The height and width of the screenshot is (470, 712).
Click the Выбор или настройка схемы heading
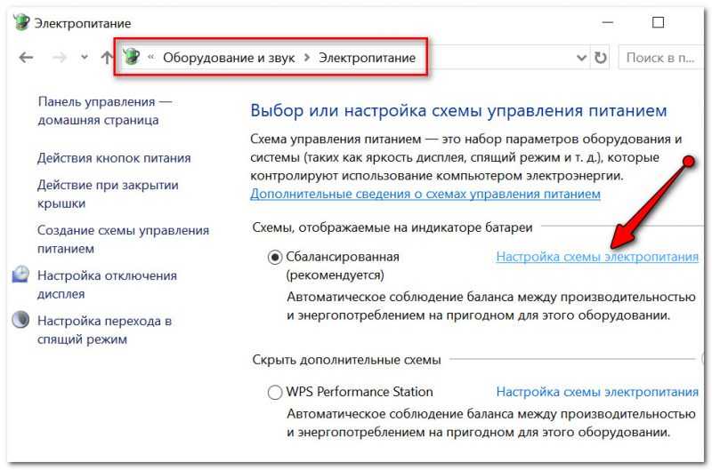point(458,110)
